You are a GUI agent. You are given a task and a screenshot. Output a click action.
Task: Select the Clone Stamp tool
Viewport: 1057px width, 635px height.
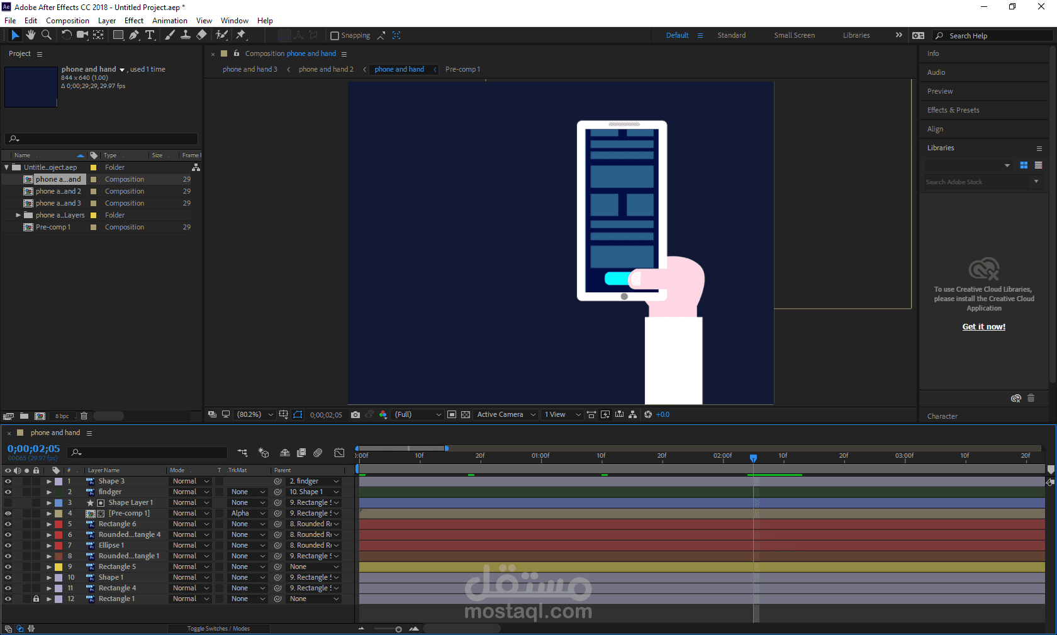click(186, 35)
